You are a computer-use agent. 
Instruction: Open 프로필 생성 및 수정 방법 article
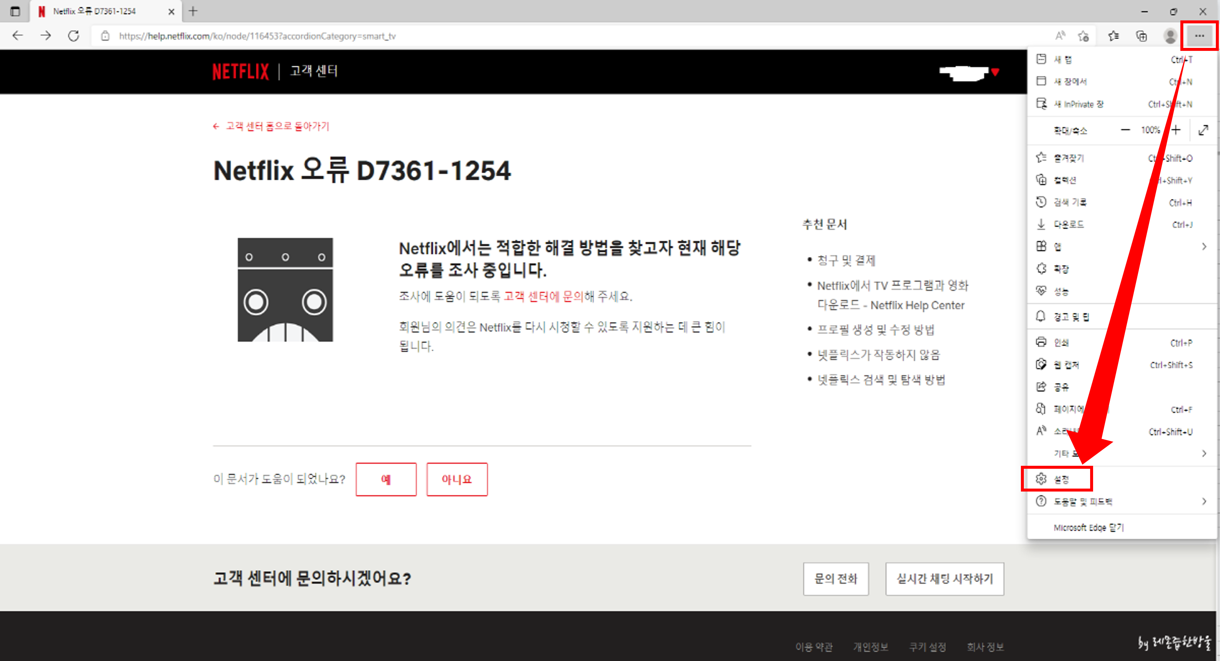coord(876,330)
